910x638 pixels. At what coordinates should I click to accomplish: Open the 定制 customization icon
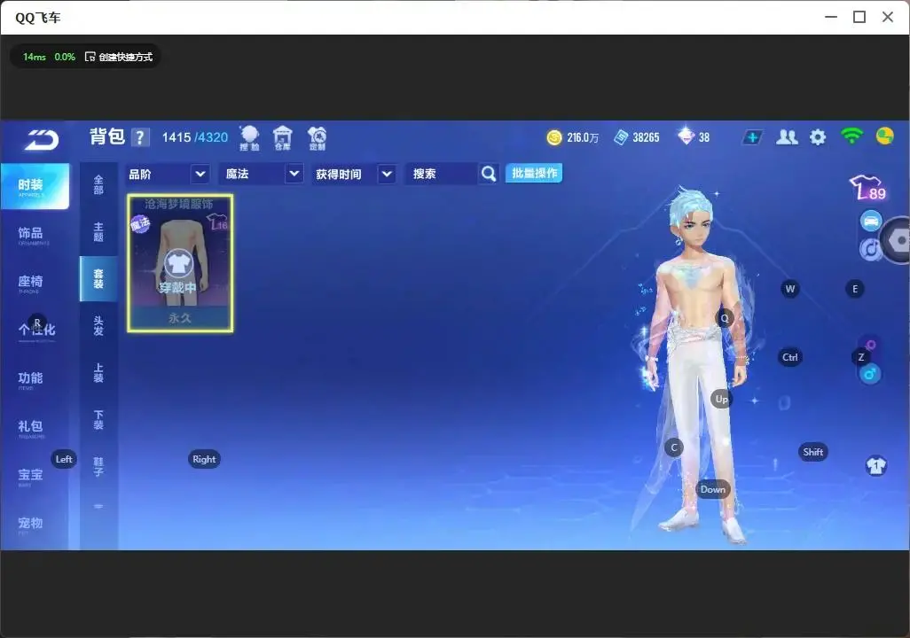tap(317, 138)
